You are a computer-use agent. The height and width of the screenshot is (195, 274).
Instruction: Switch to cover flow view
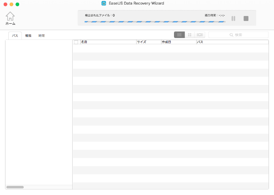(x=200, y=35)
